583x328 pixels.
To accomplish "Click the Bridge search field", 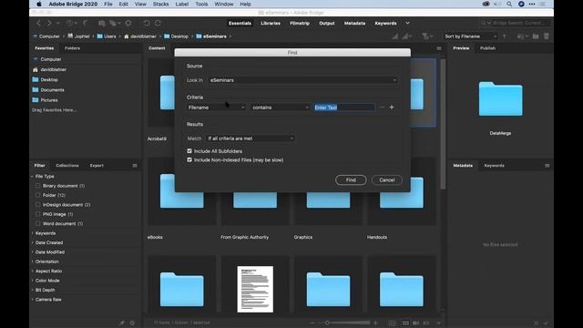I will (515, 23).
